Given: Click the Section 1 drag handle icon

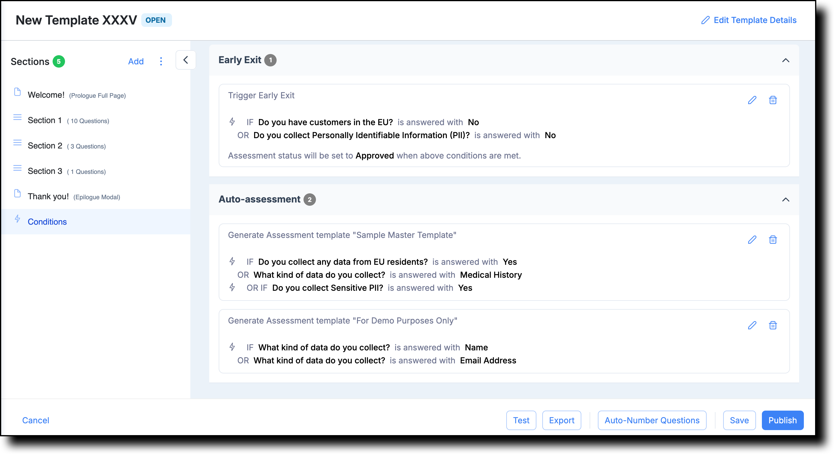Looking at the screenshot, I should pos(17,117).
